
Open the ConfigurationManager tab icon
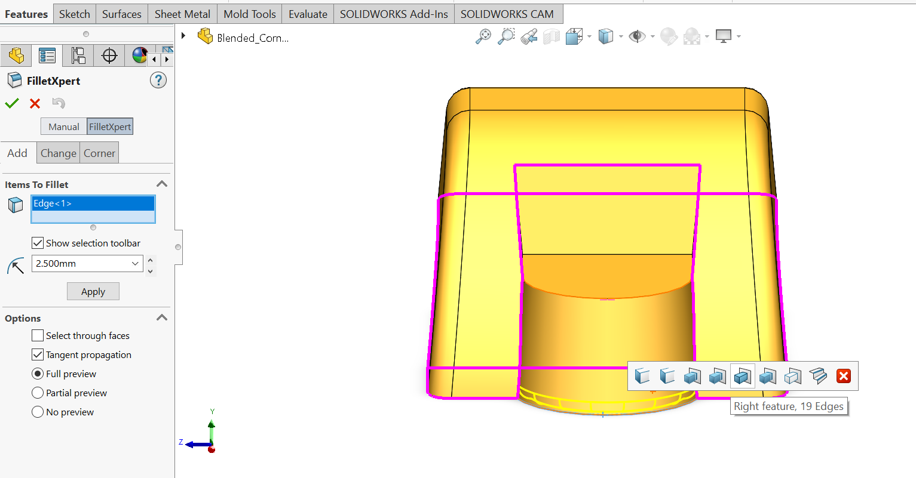click(x=78, y=55)
